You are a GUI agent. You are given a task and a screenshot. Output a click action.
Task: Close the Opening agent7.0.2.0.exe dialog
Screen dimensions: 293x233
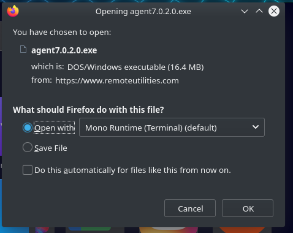point(274,11)
